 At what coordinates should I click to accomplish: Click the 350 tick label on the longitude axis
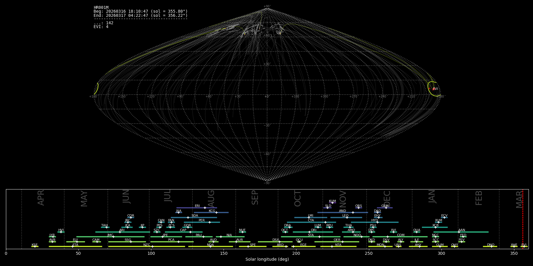click(514, 253)
